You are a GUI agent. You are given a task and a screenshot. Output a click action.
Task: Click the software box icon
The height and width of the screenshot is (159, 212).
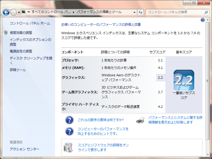[69, 147]
